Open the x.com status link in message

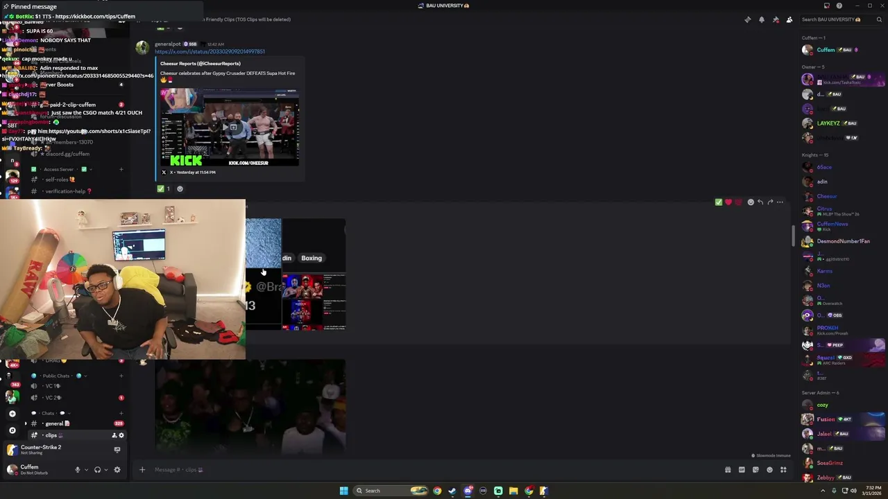[x=210, y=52]
